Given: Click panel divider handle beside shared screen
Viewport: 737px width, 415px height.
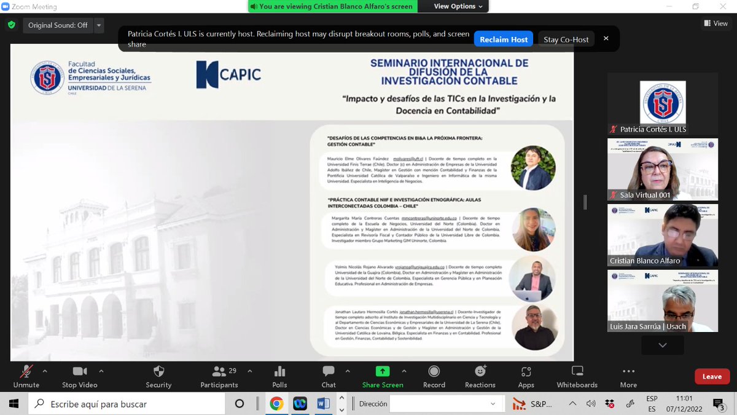Looking at the screenshot, I should 585,202.
